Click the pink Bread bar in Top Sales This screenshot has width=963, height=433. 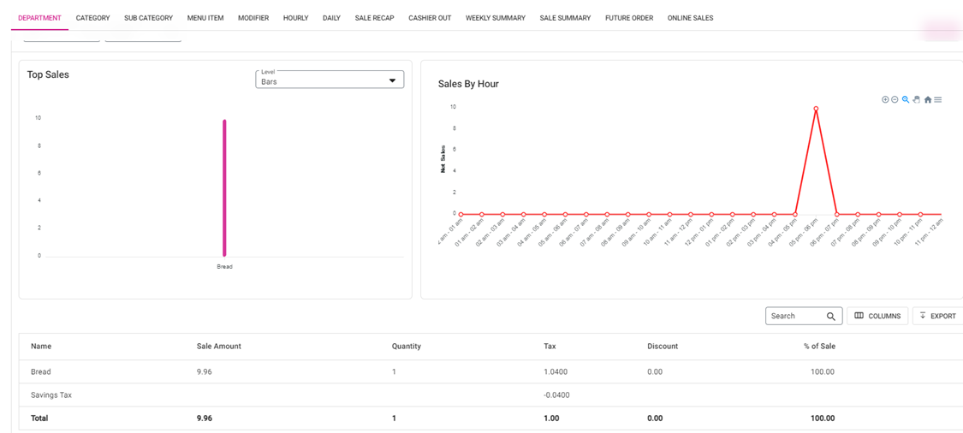point(224,188)
